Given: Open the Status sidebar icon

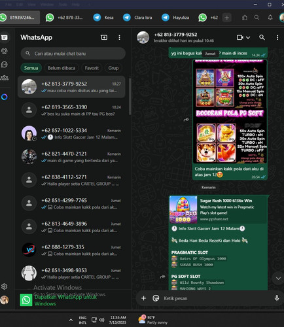Looking at the screenshot, I should tap(5, 51).
